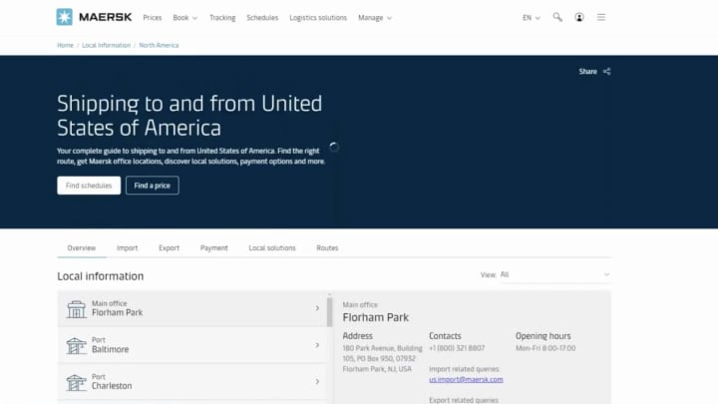Open the user account icon

pos(579,17)
